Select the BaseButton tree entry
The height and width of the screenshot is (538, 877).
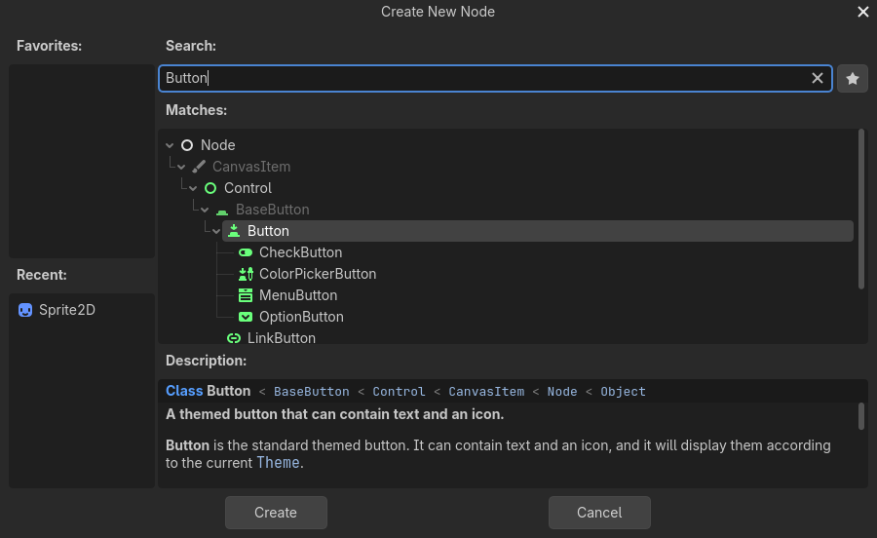tap(272, 210)
